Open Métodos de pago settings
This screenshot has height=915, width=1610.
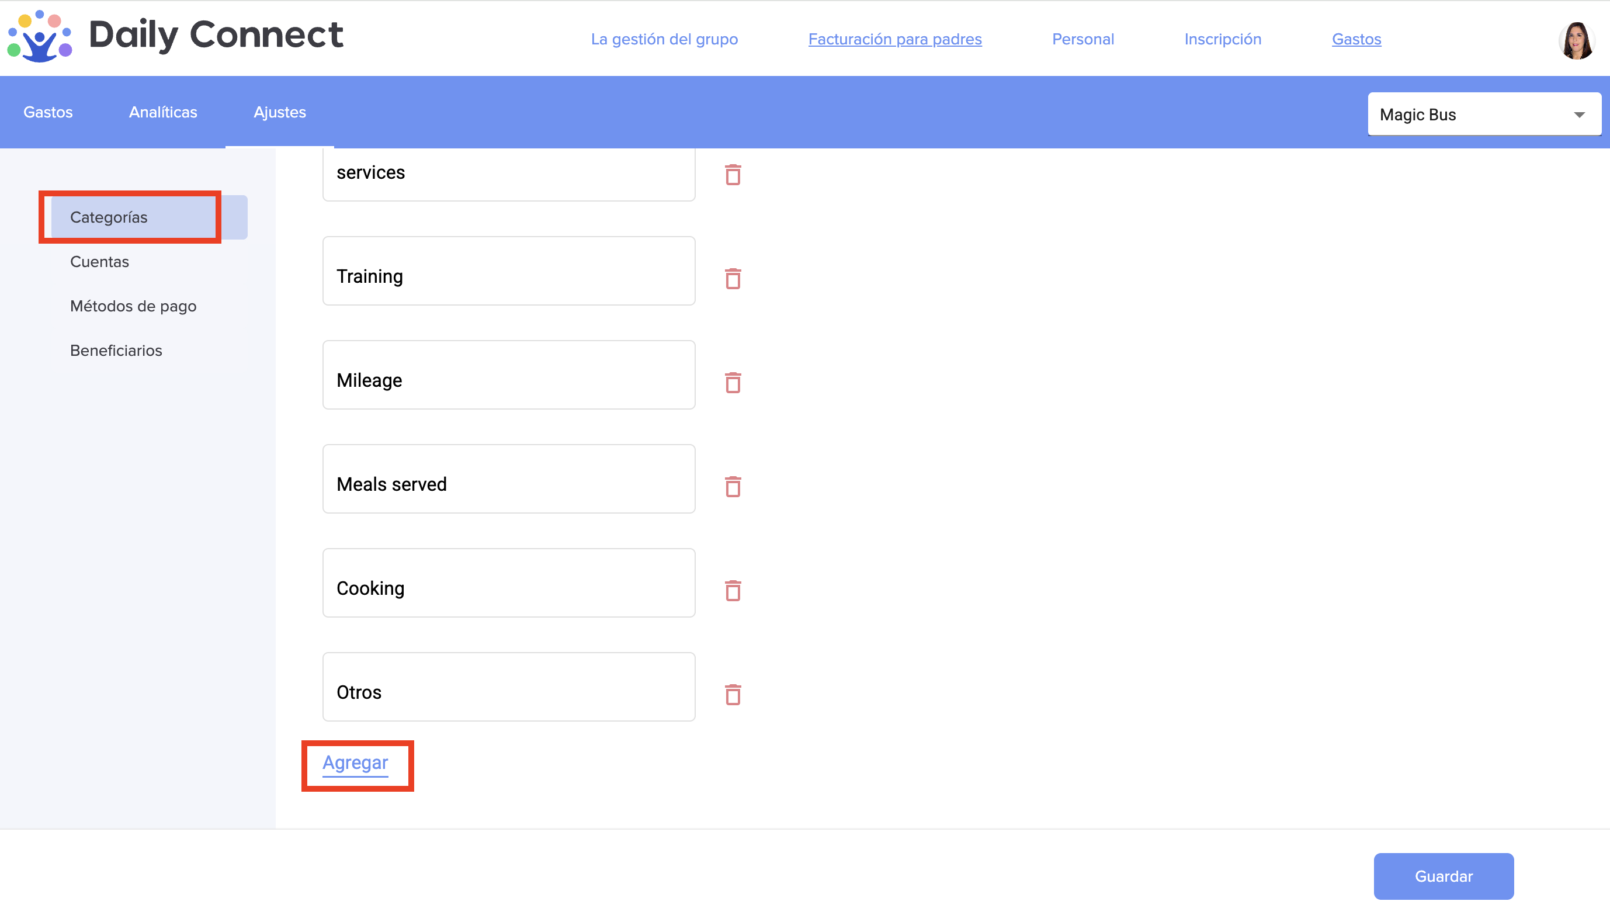[x=133, y=306]
